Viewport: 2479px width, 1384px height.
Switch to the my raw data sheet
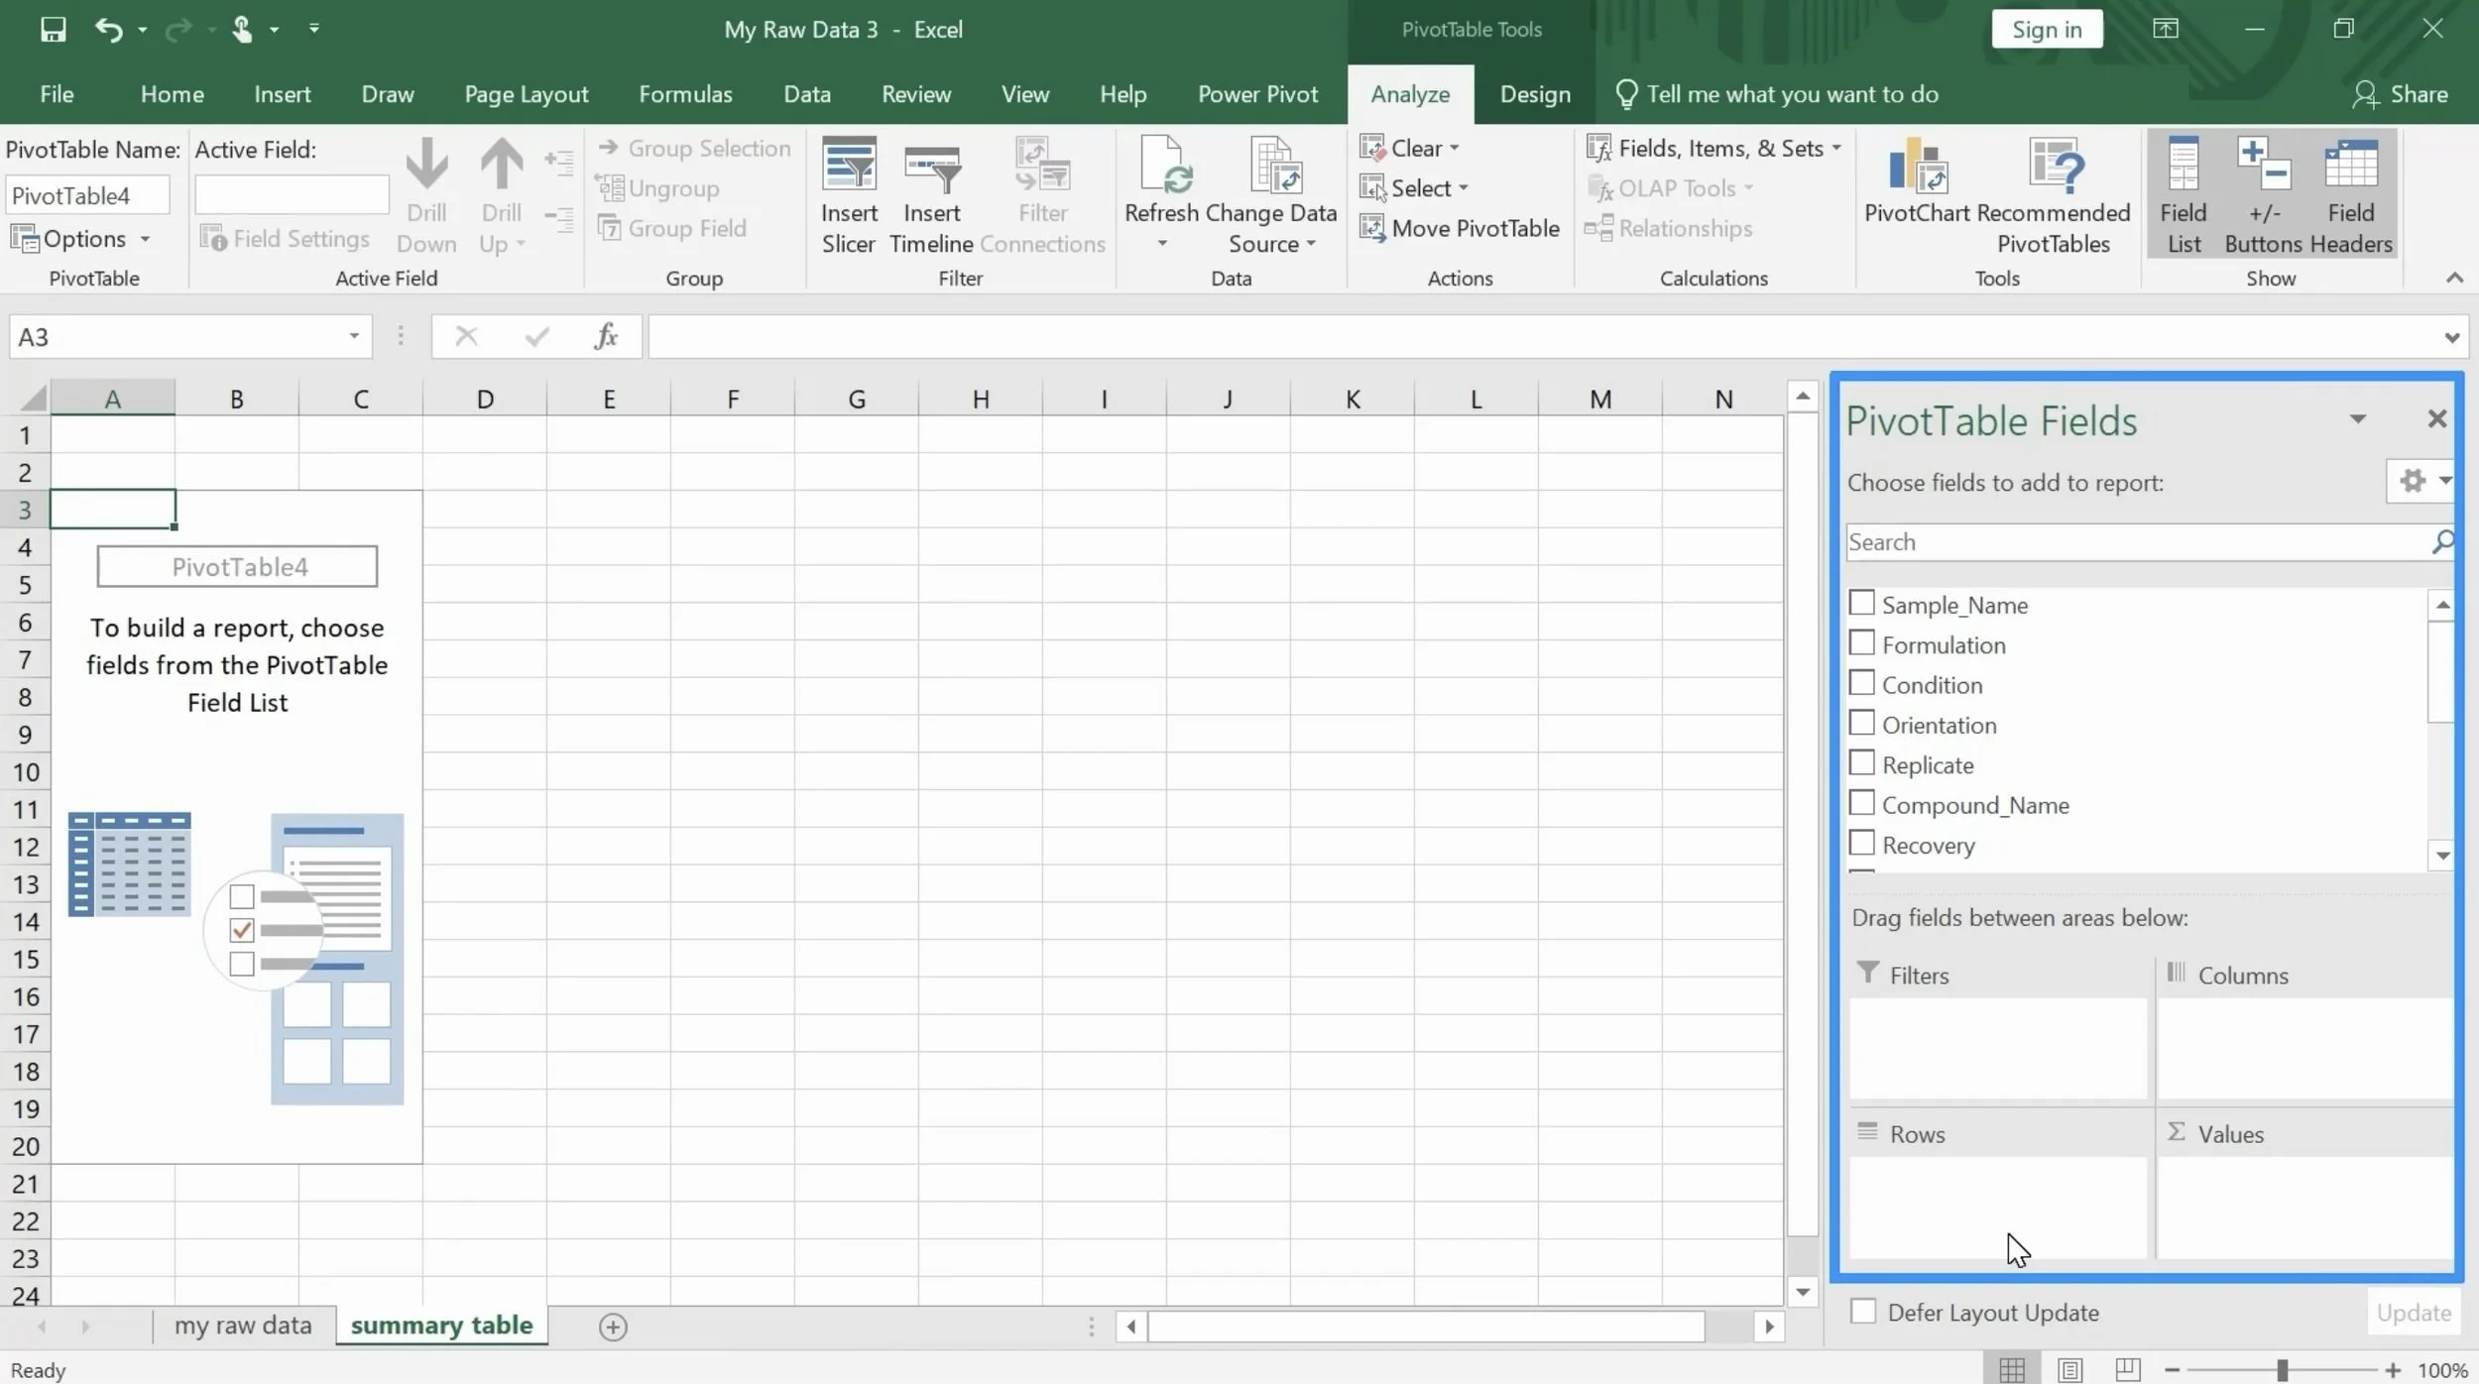(243, 1326)
